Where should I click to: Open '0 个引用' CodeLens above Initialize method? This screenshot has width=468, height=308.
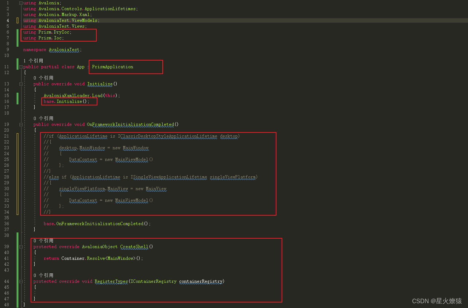point(43,78)
